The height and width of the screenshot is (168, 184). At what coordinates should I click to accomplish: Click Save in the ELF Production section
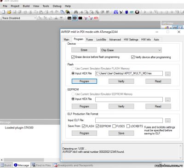[121, 133]
